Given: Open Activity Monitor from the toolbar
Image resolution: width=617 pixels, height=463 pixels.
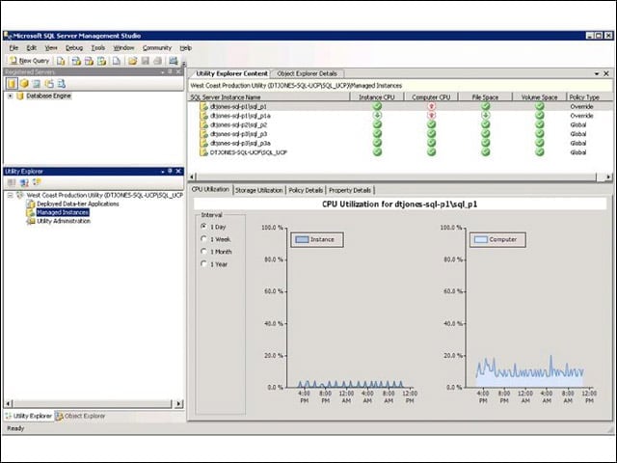Looking at the screenshot, I should tap(173, 61).
